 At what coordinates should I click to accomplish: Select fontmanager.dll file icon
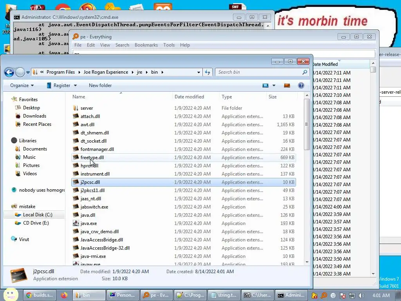coord(76,149)
